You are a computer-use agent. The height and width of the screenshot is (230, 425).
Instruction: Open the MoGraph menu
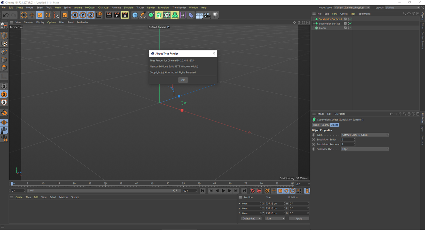pos(90,7)
